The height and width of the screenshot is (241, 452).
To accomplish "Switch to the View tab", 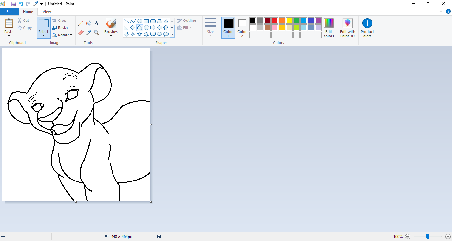I will pos(47,12).
